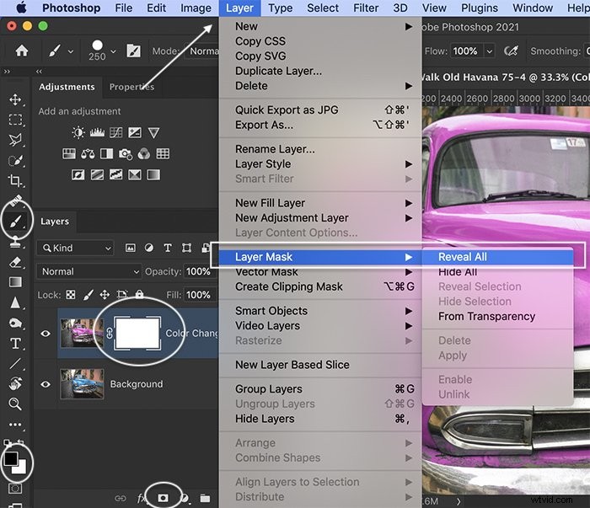Select the Background layer thumbnail
Screen dimensions: 590x508
[x=82, y=383]
